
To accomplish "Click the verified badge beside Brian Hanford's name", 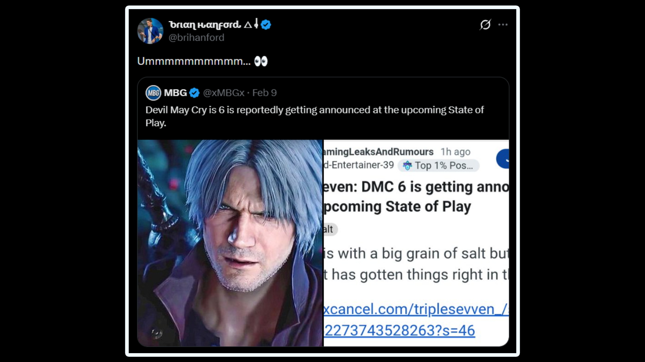I will tap(266, 25).
